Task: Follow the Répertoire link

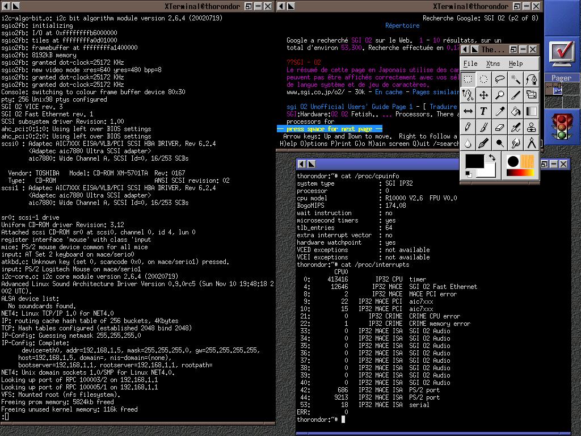Action: [x=402, y=26]
